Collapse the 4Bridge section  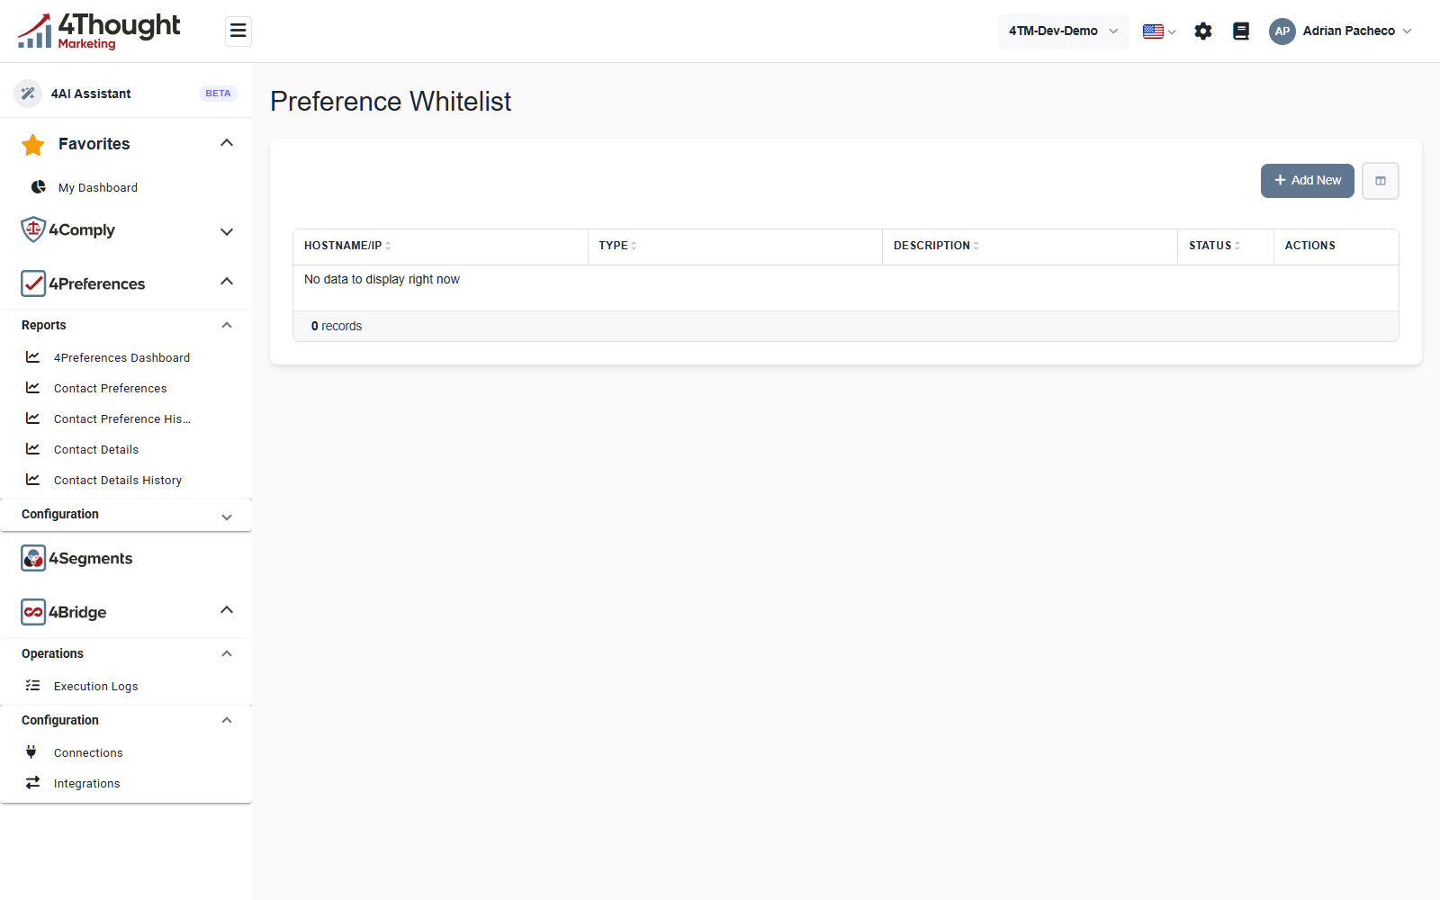(227, 610)
